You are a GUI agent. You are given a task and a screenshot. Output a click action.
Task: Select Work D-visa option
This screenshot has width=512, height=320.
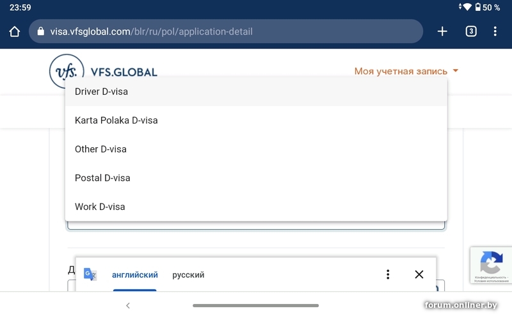256,206
